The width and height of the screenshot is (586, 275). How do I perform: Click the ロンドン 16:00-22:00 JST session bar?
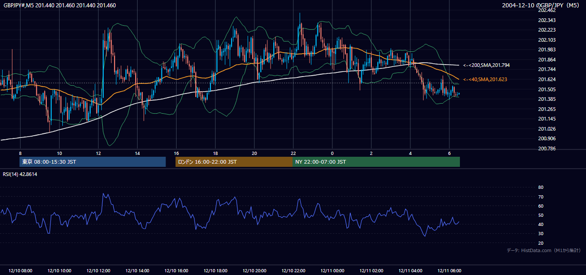coord(234,162)
